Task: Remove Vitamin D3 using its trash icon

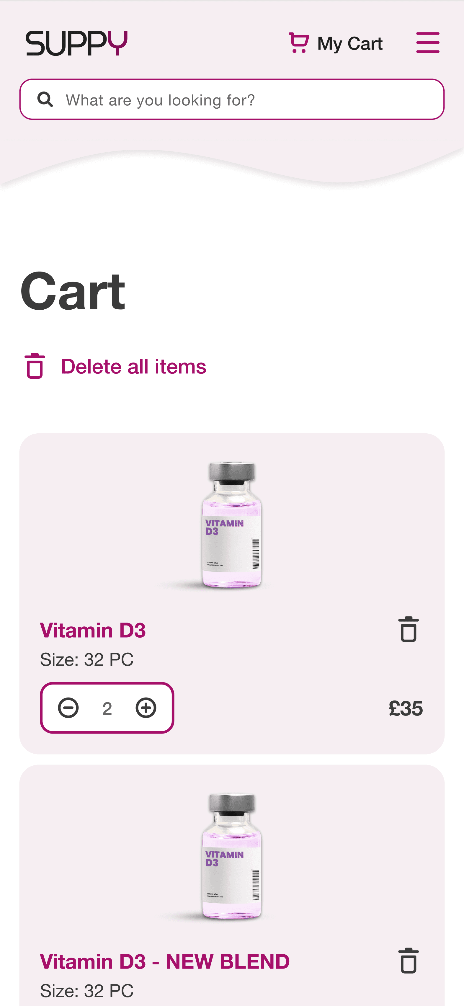Action: [409, 629]
